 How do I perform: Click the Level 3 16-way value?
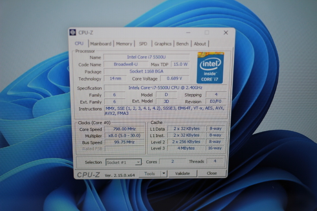[215, 148]
